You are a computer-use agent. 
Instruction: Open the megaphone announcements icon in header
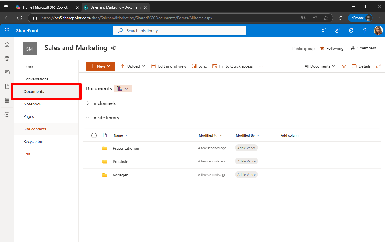(x=324, y=30)
